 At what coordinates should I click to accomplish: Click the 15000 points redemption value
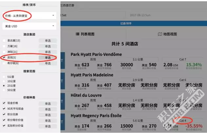point(127,126)
